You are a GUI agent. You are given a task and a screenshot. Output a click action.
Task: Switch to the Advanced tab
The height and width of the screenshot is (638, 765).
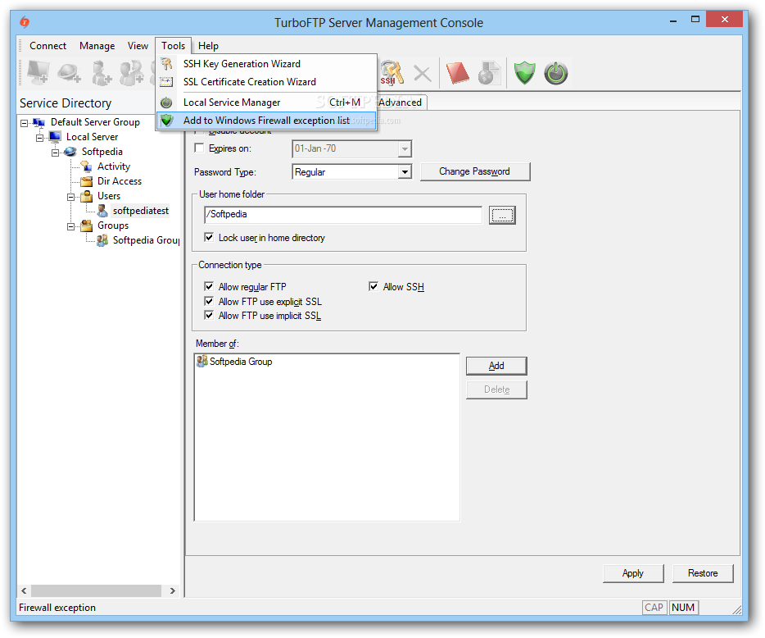401,103
